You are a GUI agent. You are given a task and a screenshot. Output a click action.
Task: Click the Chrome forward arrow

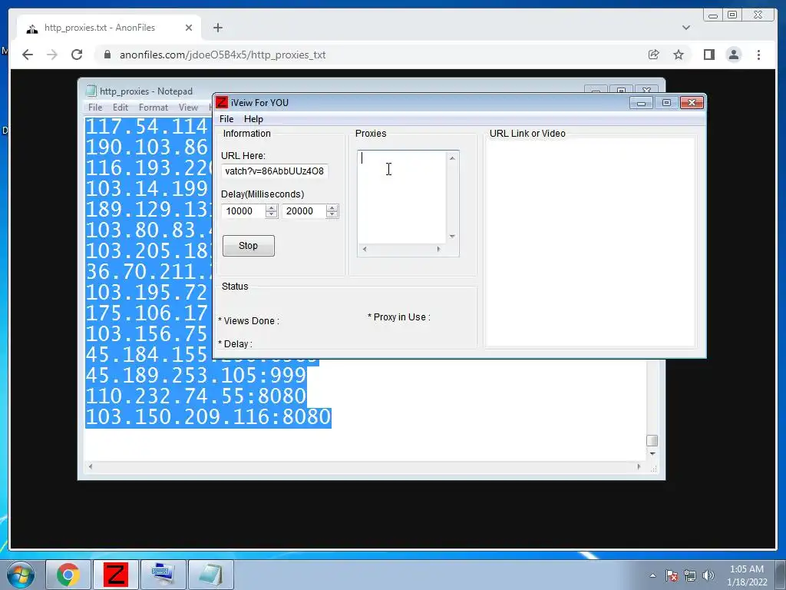[x=52, y=55]
